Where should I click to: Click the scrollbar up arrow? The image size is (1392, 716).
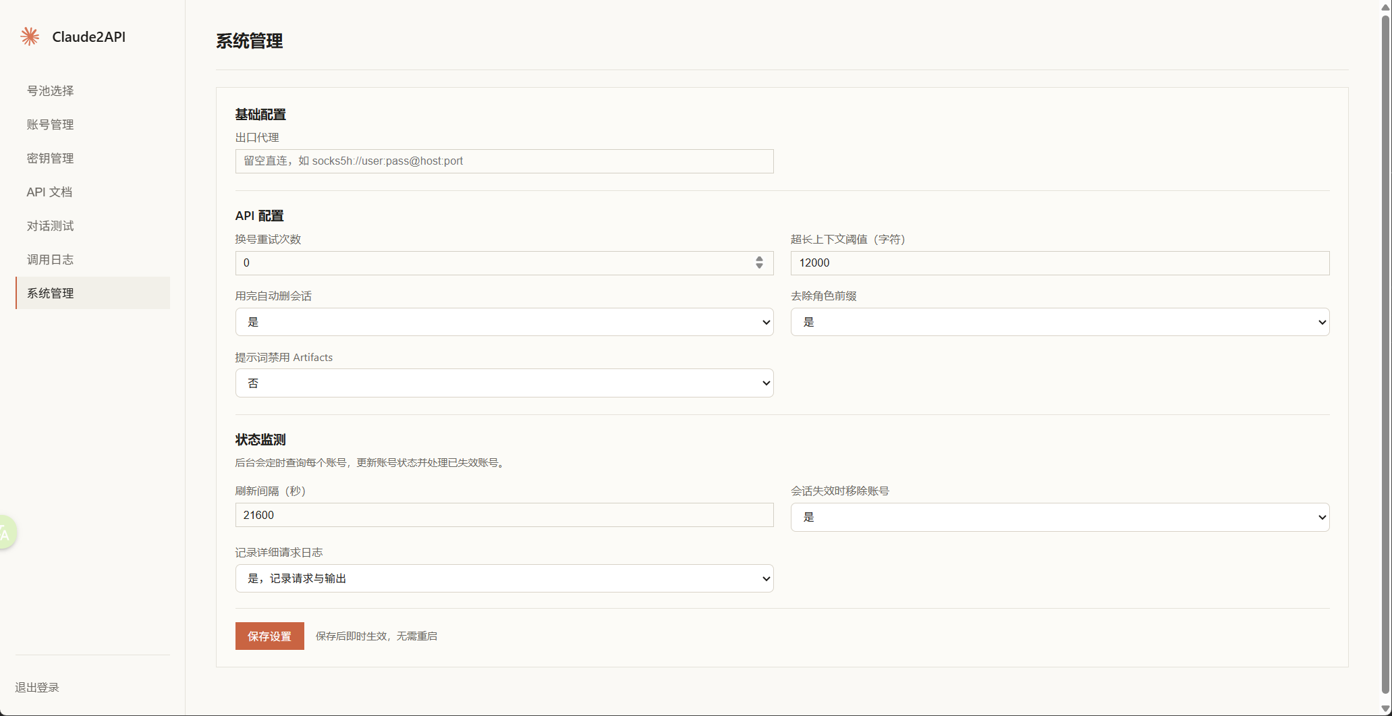coord(1386,7)
